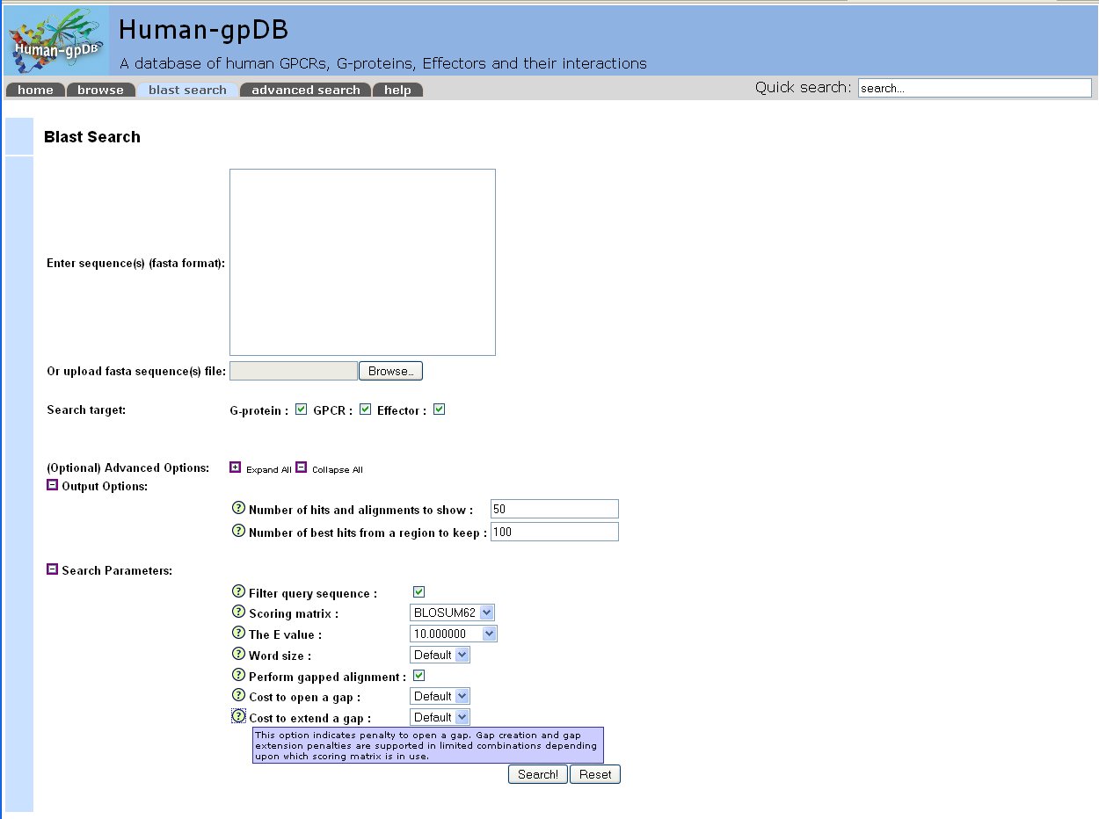Click the Collapse All minus icon
The image size is (1099, 819).
[301, 468]
